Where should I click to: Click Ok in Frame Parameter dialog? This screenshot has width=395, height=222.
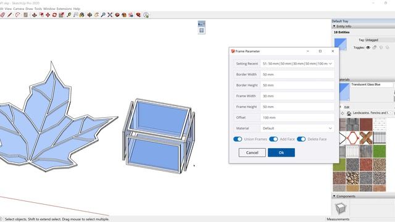[281, 152]
